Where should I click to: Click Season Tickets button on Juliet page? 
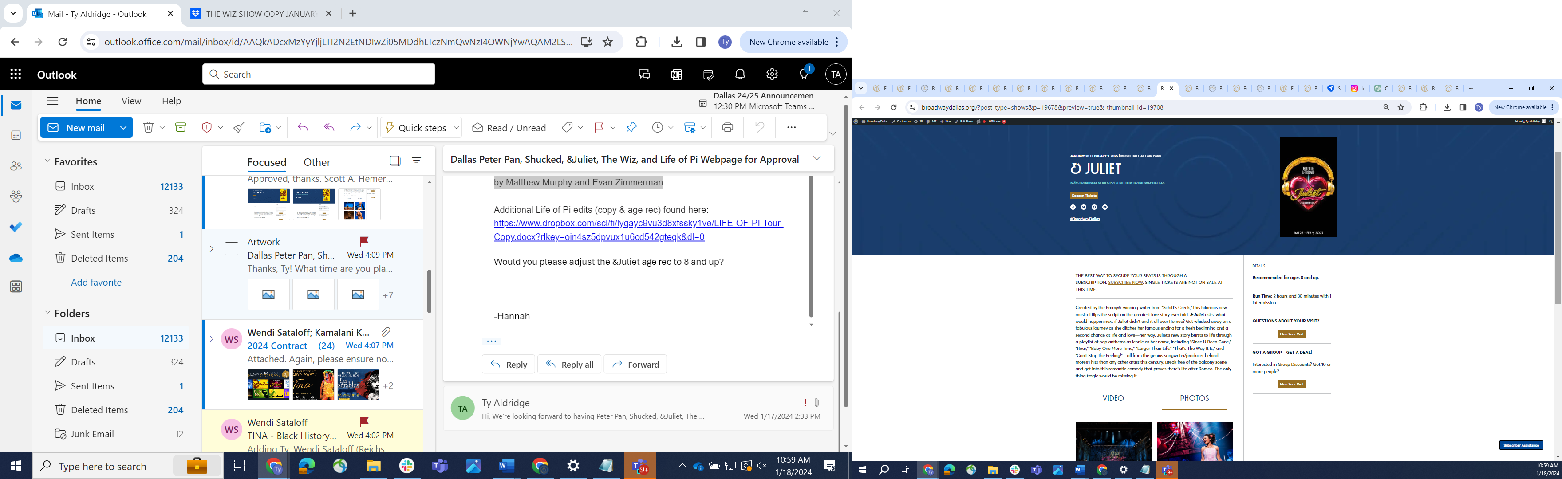[x=1084, y=195]
